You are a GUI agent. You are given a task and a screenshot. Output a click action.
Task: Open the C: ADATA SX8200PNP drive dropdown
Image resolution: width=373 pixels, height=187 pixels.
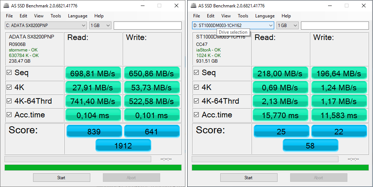[46, 25]
